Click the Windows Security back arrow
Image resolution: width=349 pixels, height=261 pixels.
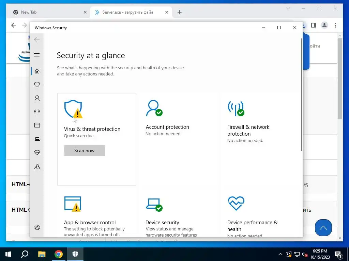pyautogui.click(x=37, y=40)
